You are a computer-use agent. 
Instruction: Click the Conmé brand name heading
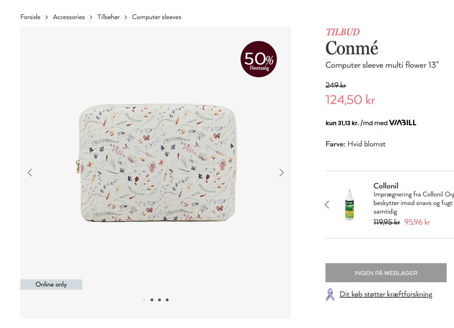point(352,48)
